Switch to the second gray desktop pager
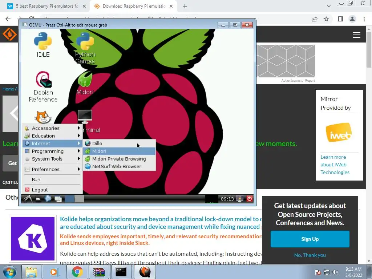 (79, 199)
